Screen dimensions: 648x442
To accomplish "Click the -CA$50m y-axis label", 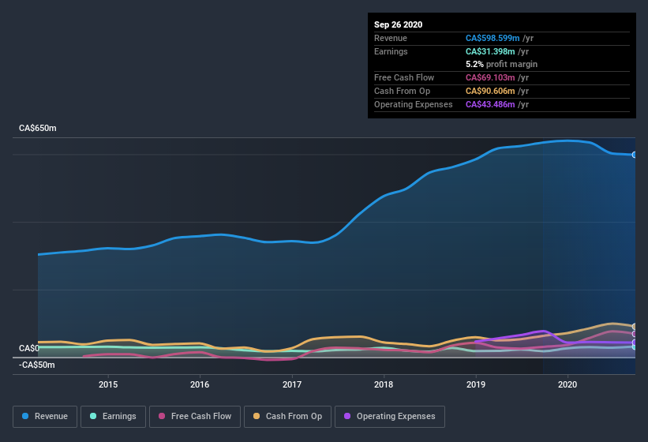I will [37, 365].
